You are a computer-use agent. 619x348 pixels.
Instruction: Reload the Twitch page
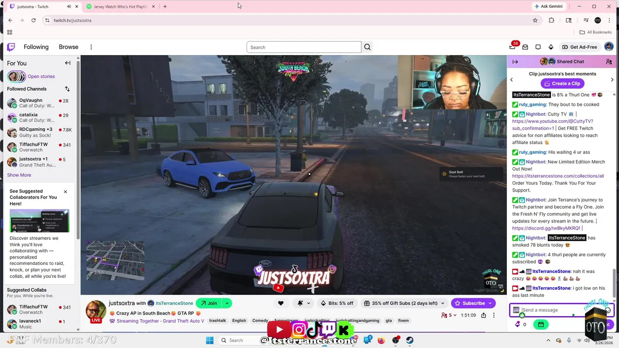[x=33, y=20]
